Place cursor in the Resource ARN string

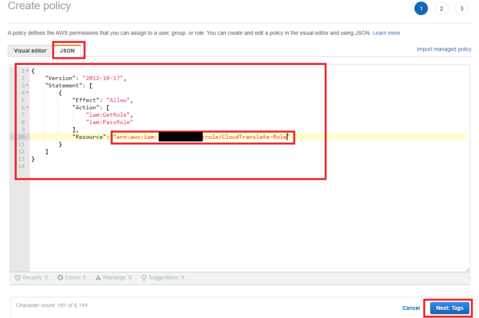(248, 137)
